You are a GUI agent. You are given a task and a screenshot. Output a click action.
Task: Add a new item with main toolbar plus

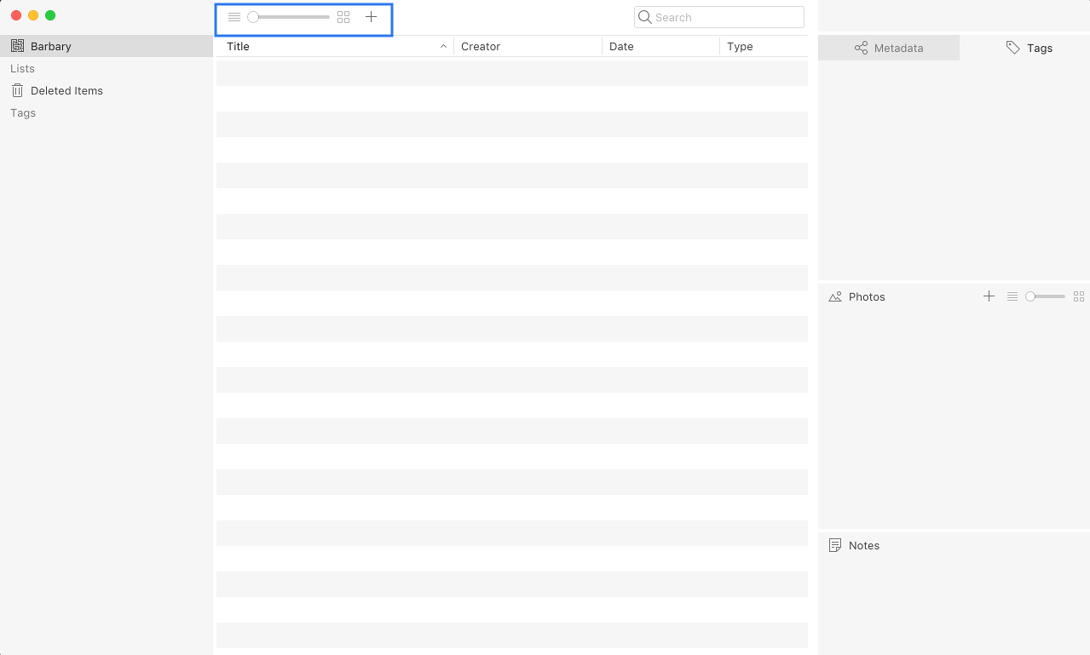coord(371,17)
